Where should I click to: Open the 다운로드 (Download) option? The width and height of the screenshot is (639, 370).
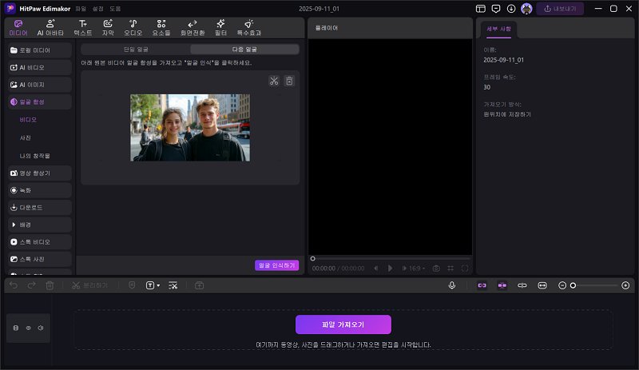[39, 208]
